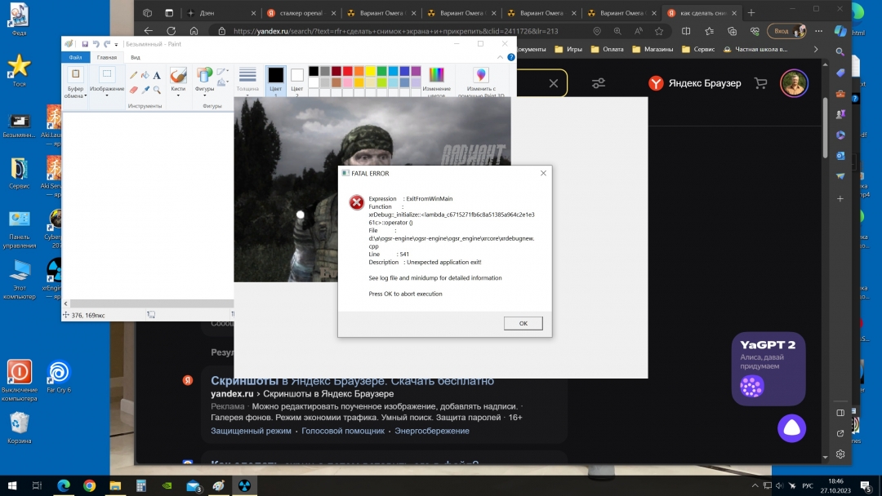This screenshot has width=882, height=496.
Task: Pick the red swatch in Paint palette
Action: tap(348, 71)
